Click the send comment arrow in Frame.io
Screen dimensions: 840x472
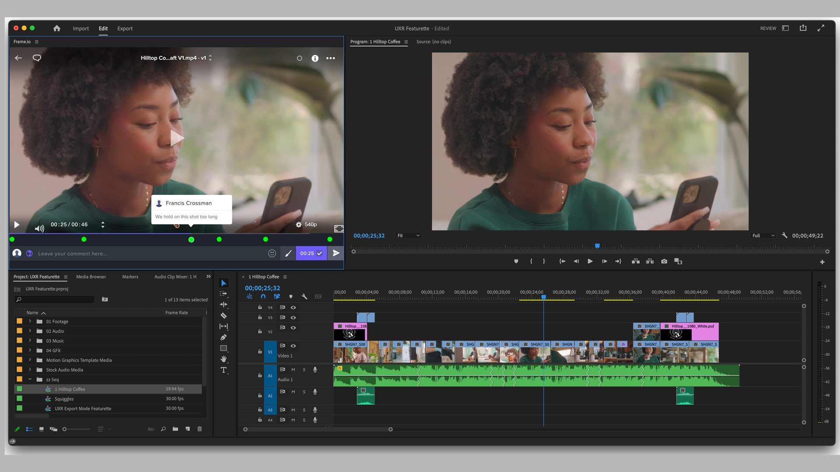pyautogui.click(x=336, y=253)
